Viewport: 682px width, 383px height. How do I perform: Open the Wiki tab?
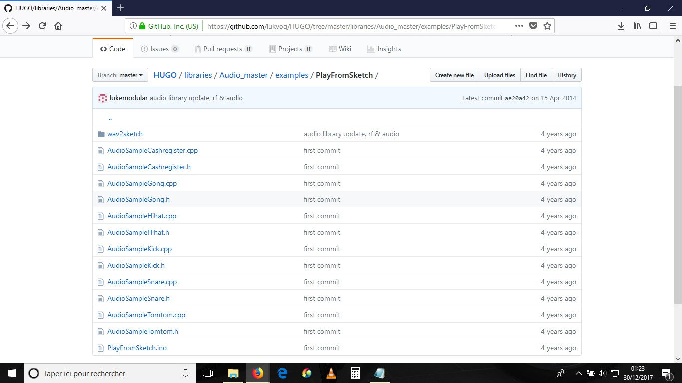click(x=340, y=49)
